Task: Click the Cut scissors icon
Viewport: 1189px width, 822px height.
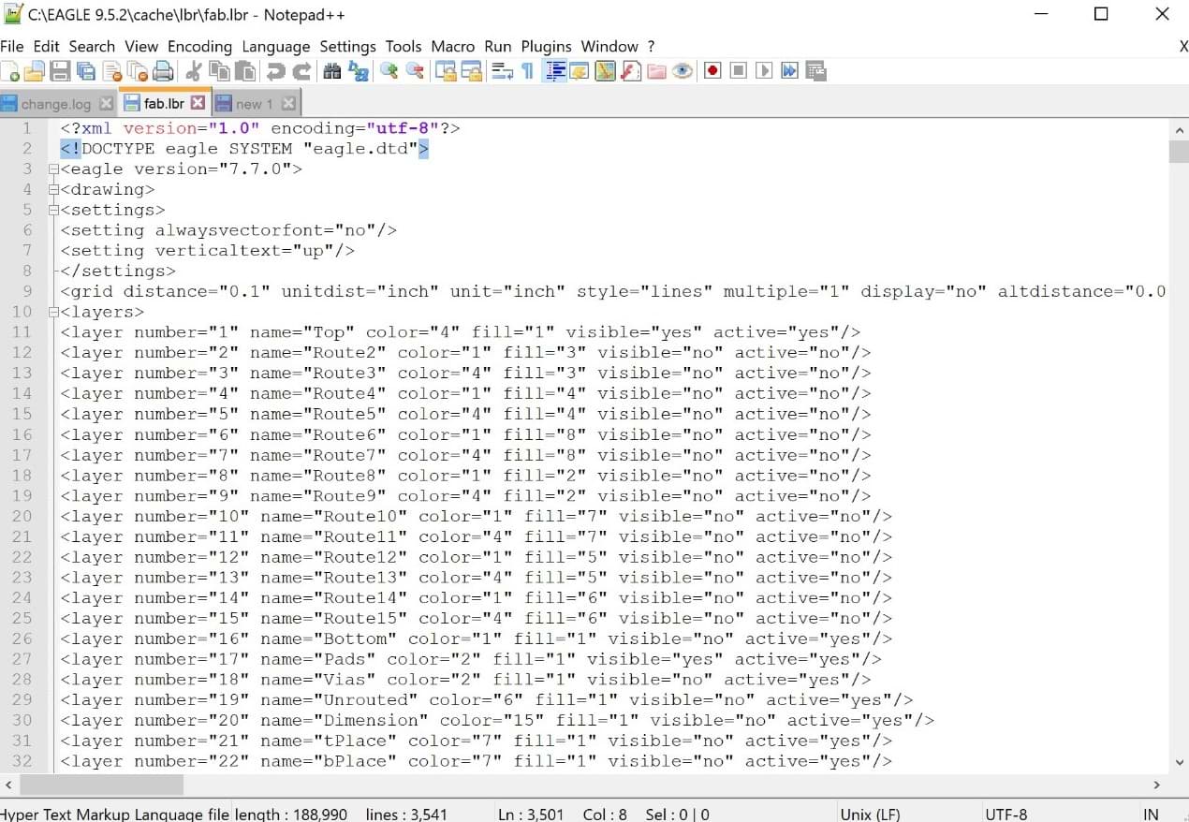Action: point(193,71)
